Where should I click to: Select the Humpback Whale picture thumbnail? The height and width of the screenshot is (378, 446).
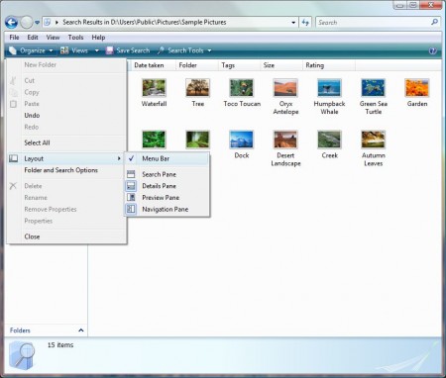click(329, 88)
